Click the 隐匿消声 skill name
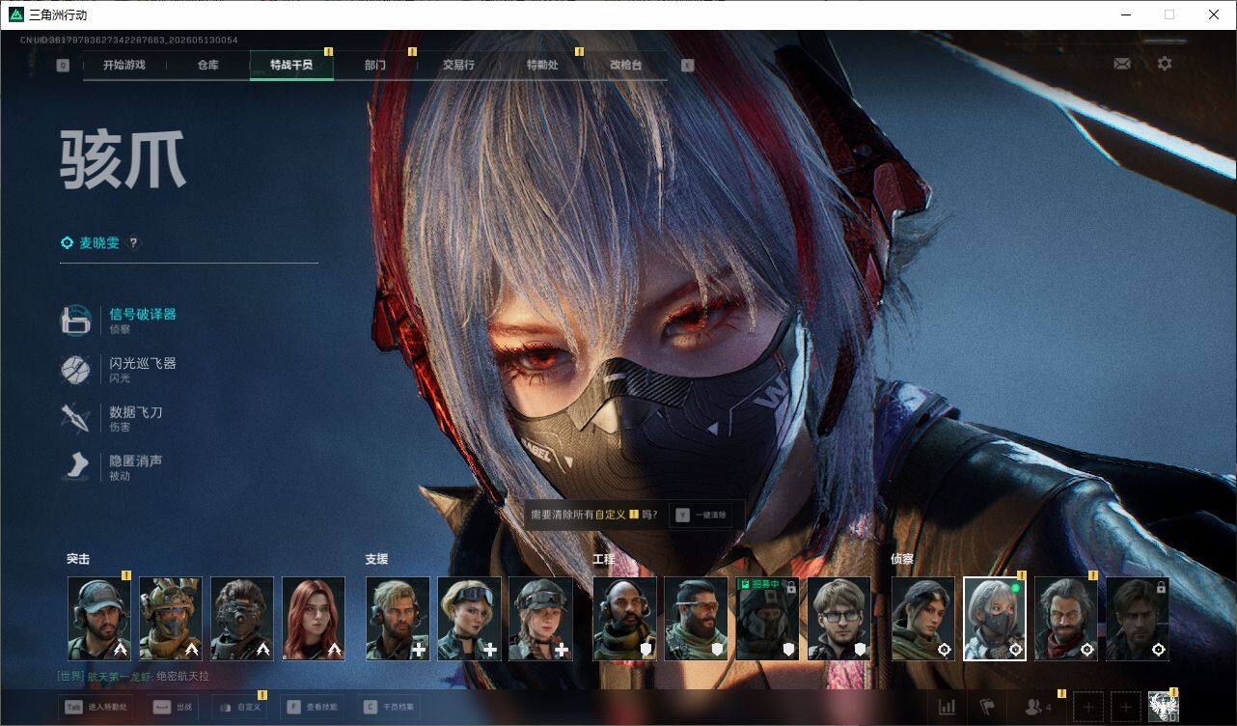The width and height of the screenshot is (1237, 726). [x=135, y=461]
